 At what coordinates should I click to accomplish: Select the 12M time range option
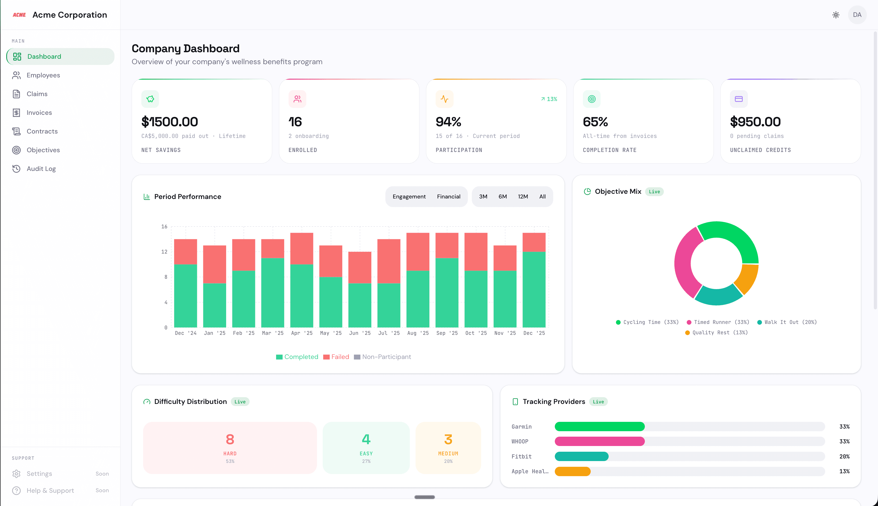click(x=523, y=196)
